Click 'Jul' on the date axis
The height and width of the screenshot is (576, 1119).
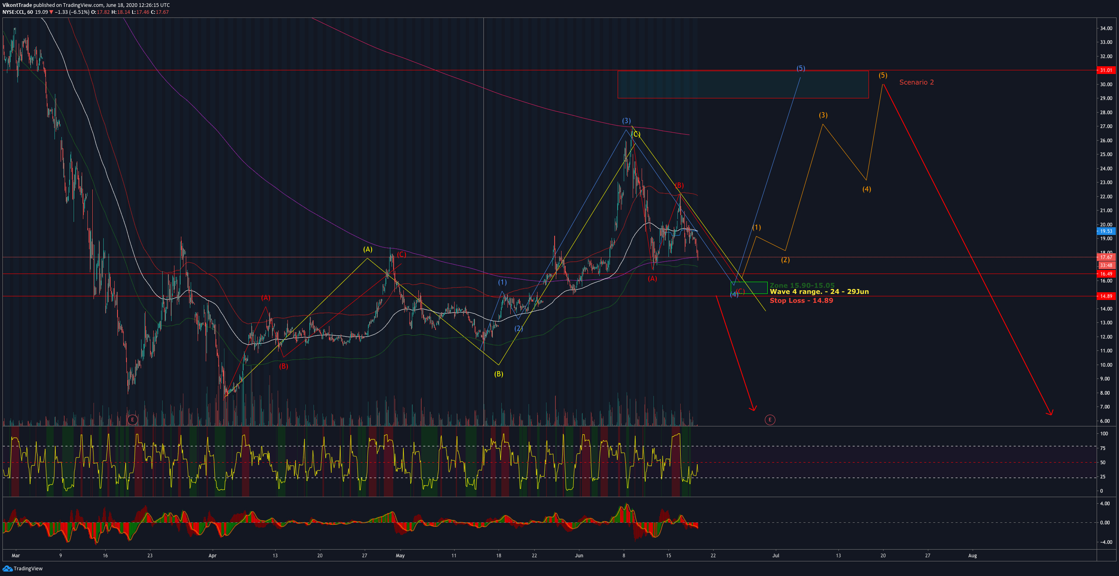coord(775,555)
